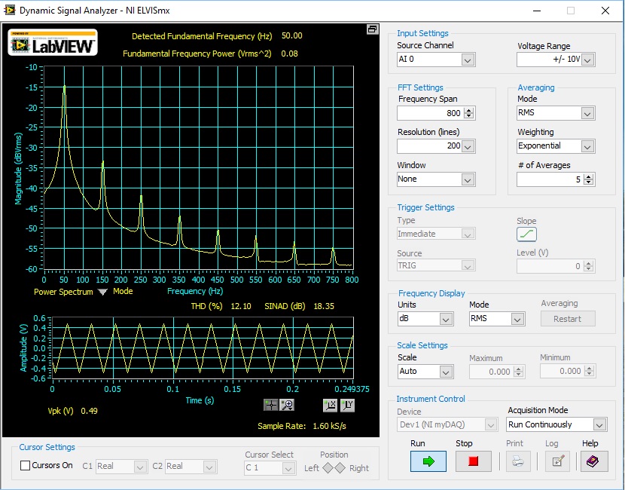Image resolution: width=625 pixels, height=490 pixels.
Task: Open Help with the book icon
Action: click(593, 461)
